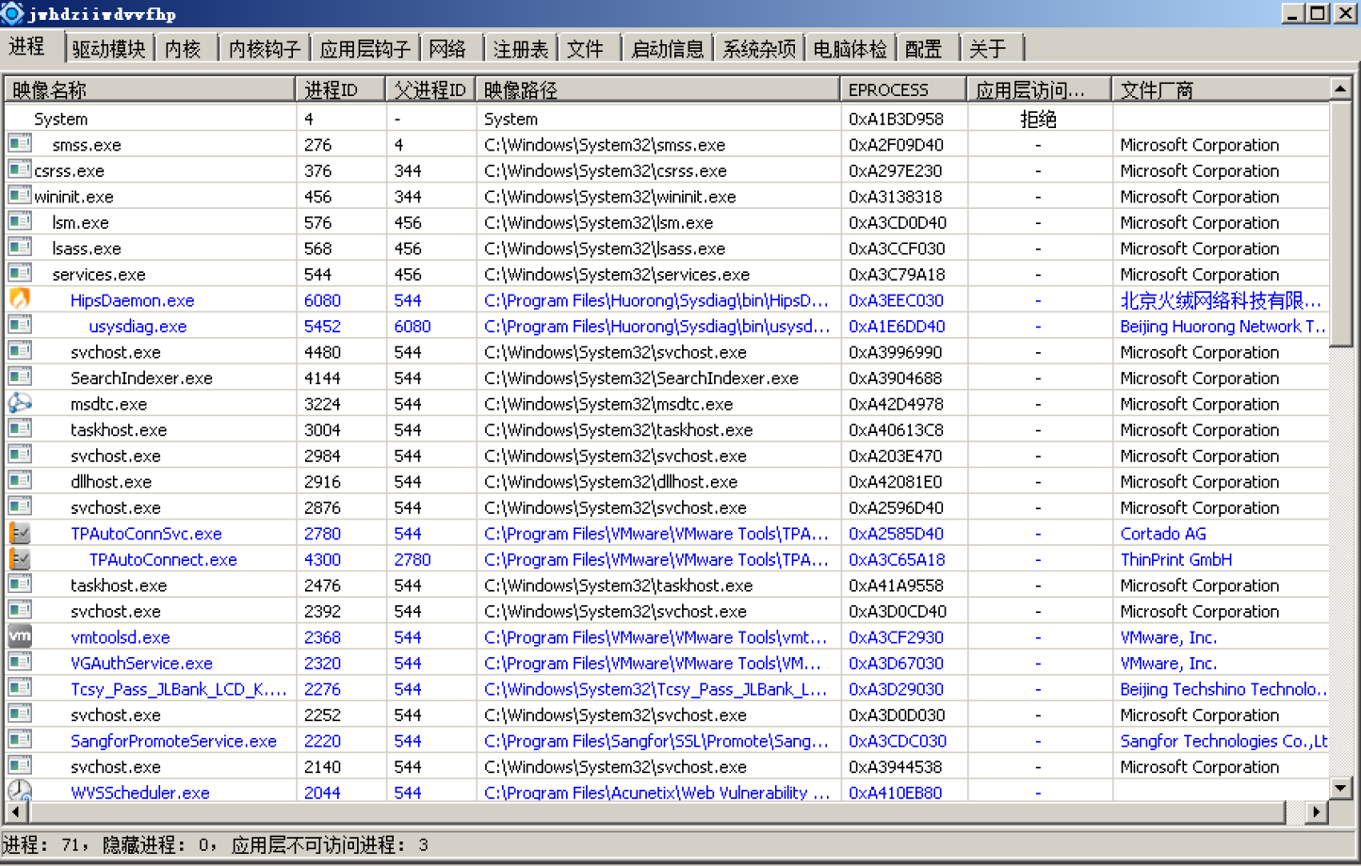The image size is (1361, 866).
Task: Sort by the 映像路径 column header
Action: [x=657, y=89]
